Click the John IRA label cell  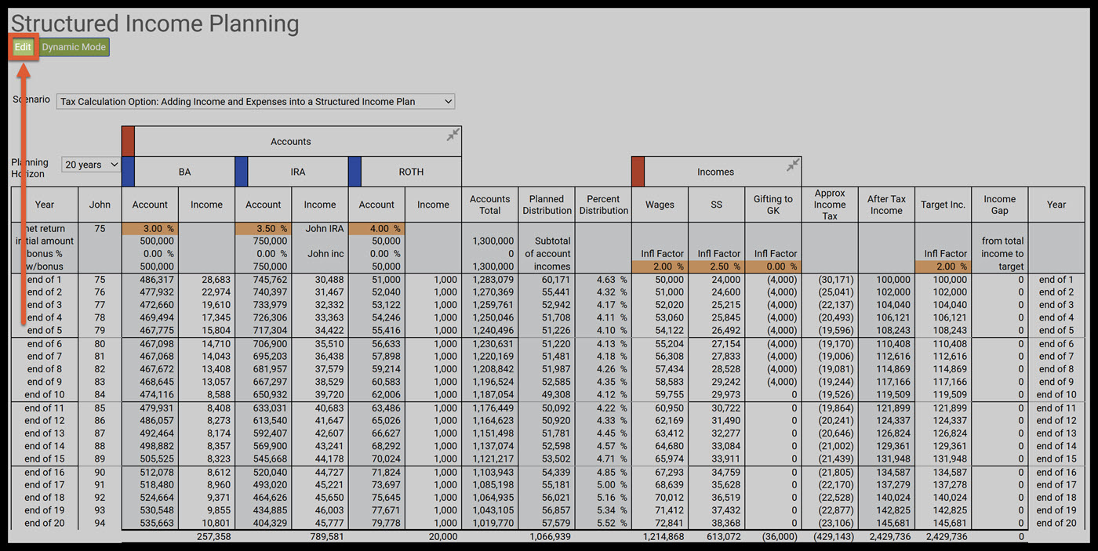click(320, 228)
